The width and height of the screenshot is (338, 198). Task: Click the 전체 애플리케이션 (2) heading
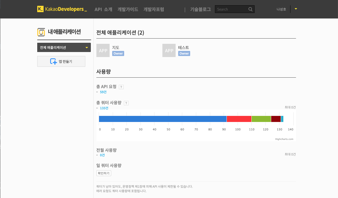(x=120, y=33)
